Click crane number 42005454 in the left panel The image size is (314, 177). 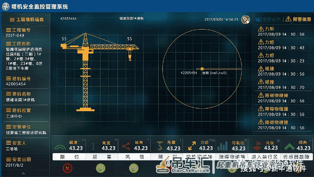tap(16, 84)
